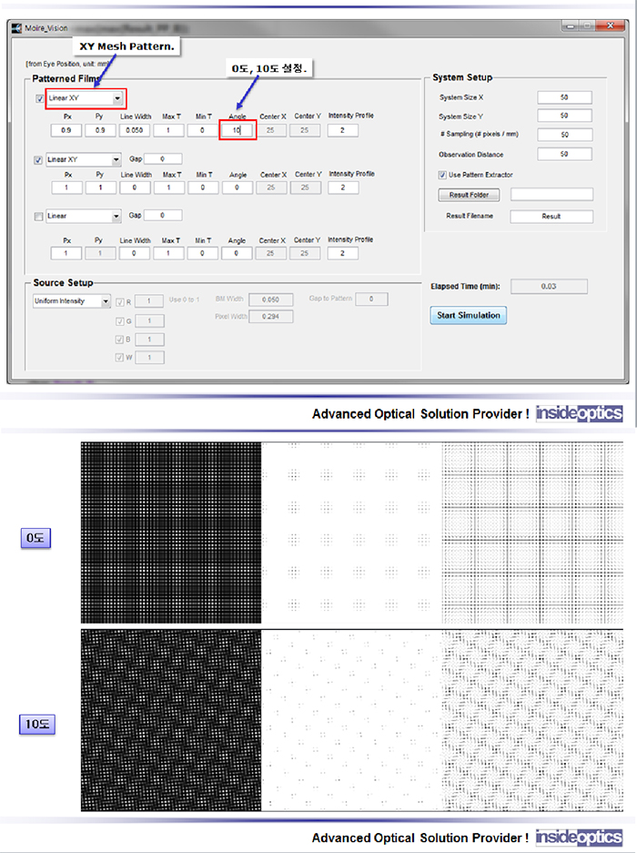637x853 pixels.
Task: Close the Moire_Vision window
Action: 612,27
